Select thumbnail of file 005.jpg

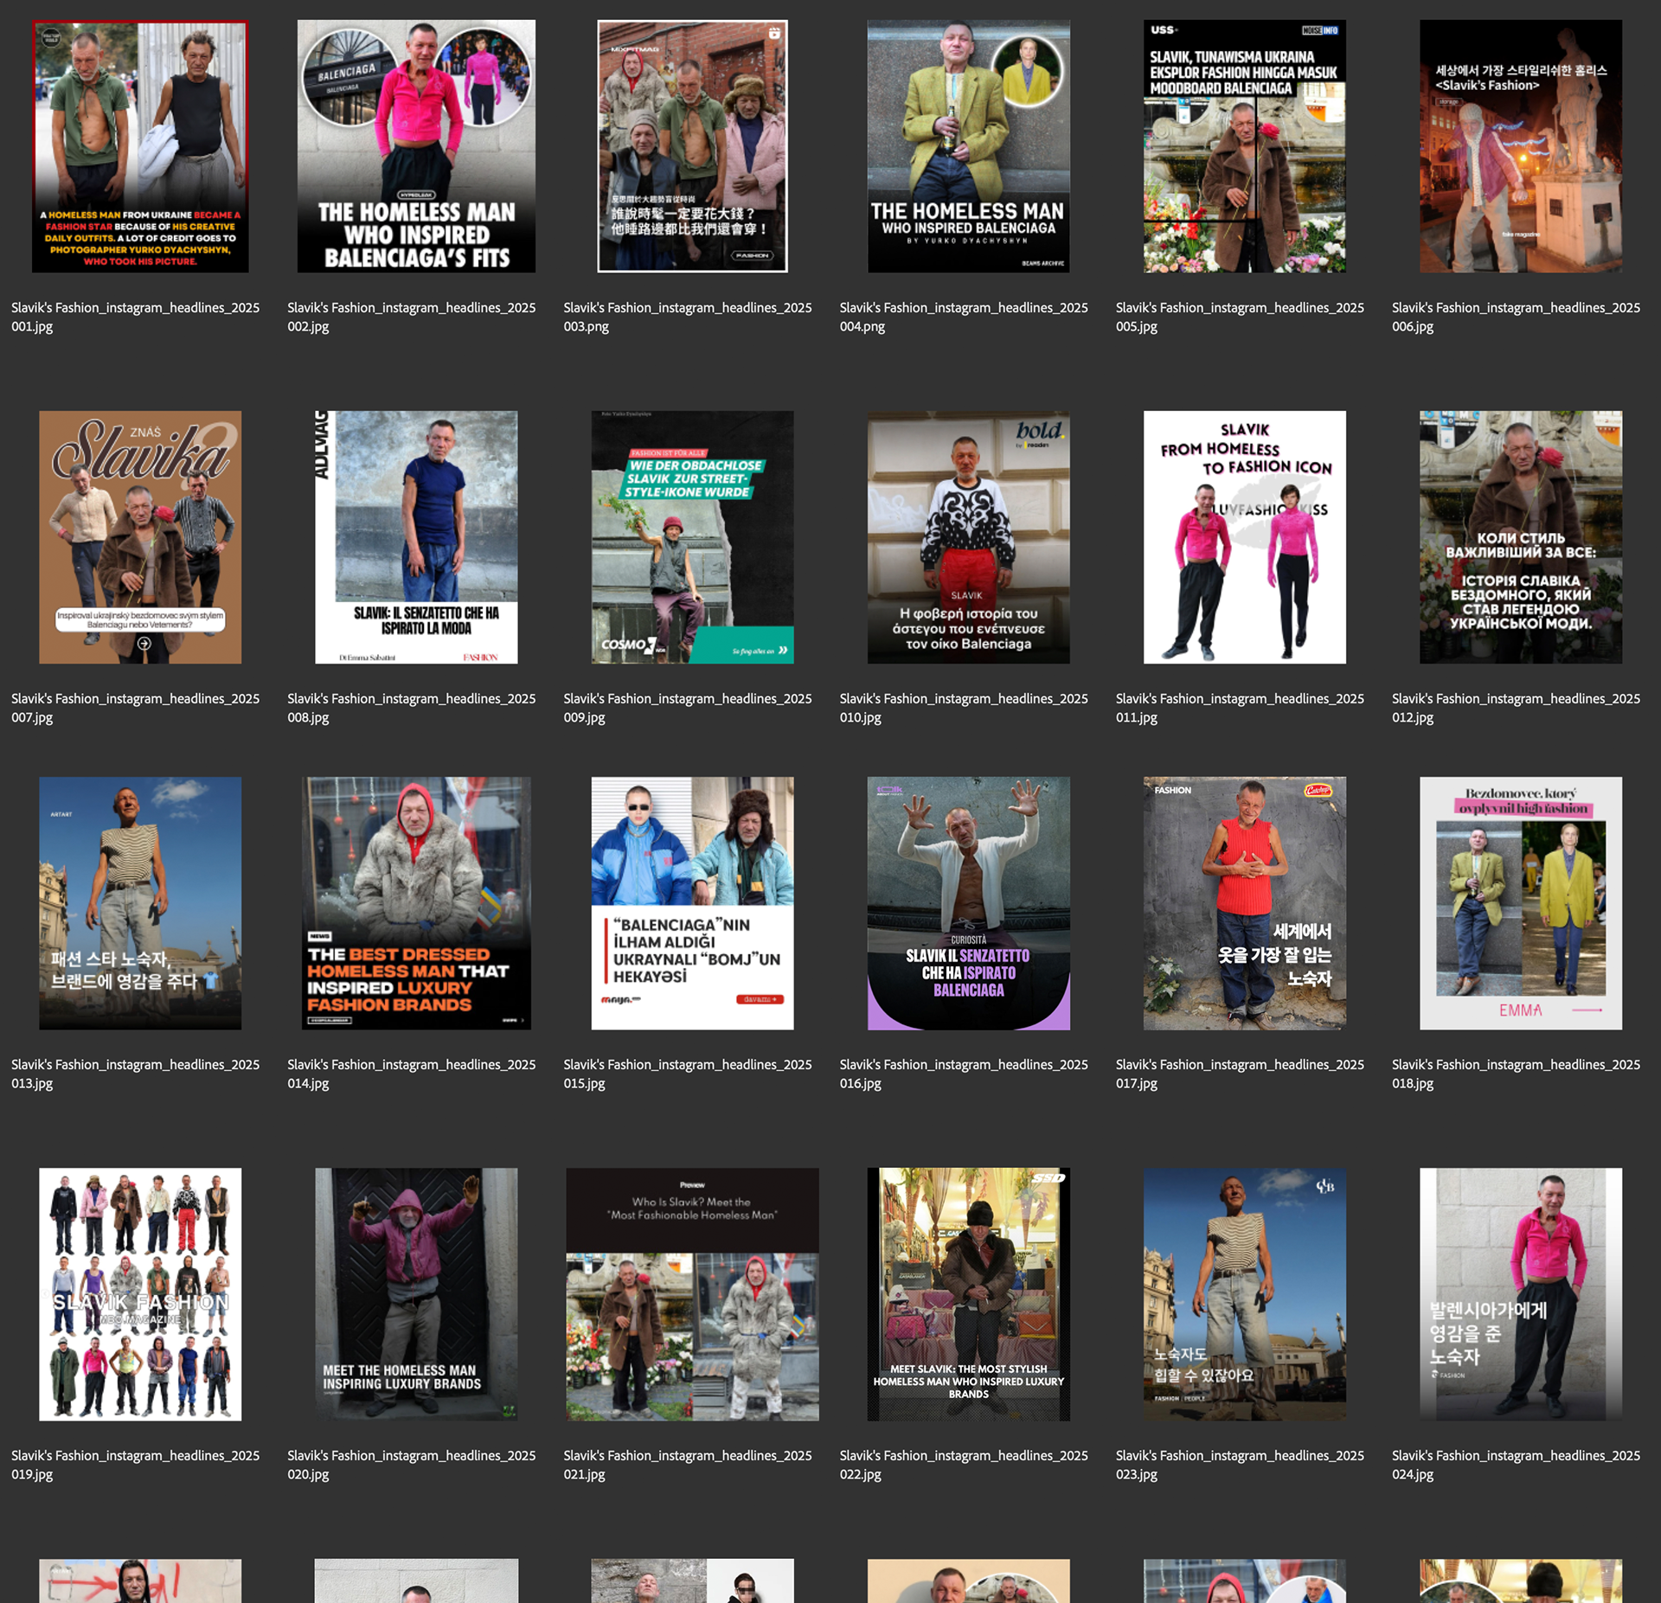(x=1245, y=146)
